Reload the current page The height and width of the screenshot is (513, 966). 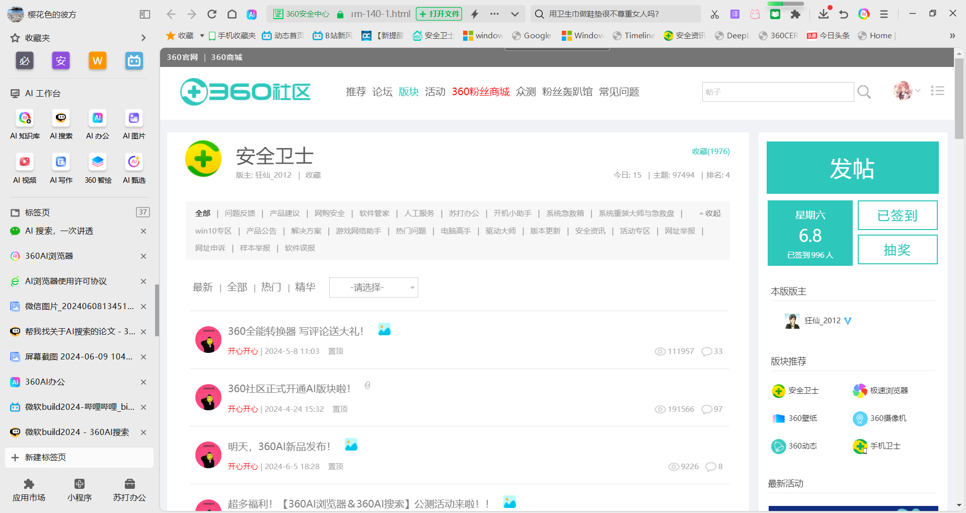(x=212, y=14)
